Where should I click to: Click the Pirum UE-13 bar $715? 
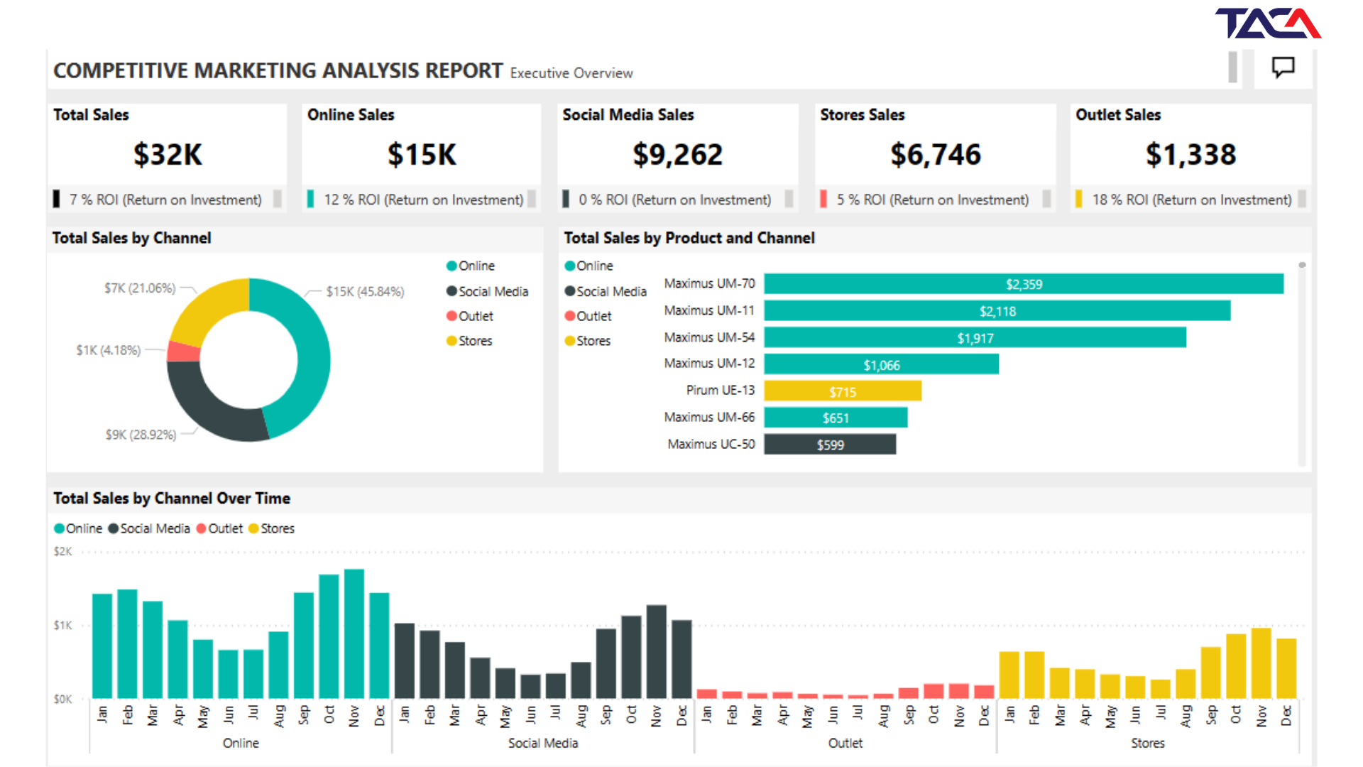pos(843,391)
